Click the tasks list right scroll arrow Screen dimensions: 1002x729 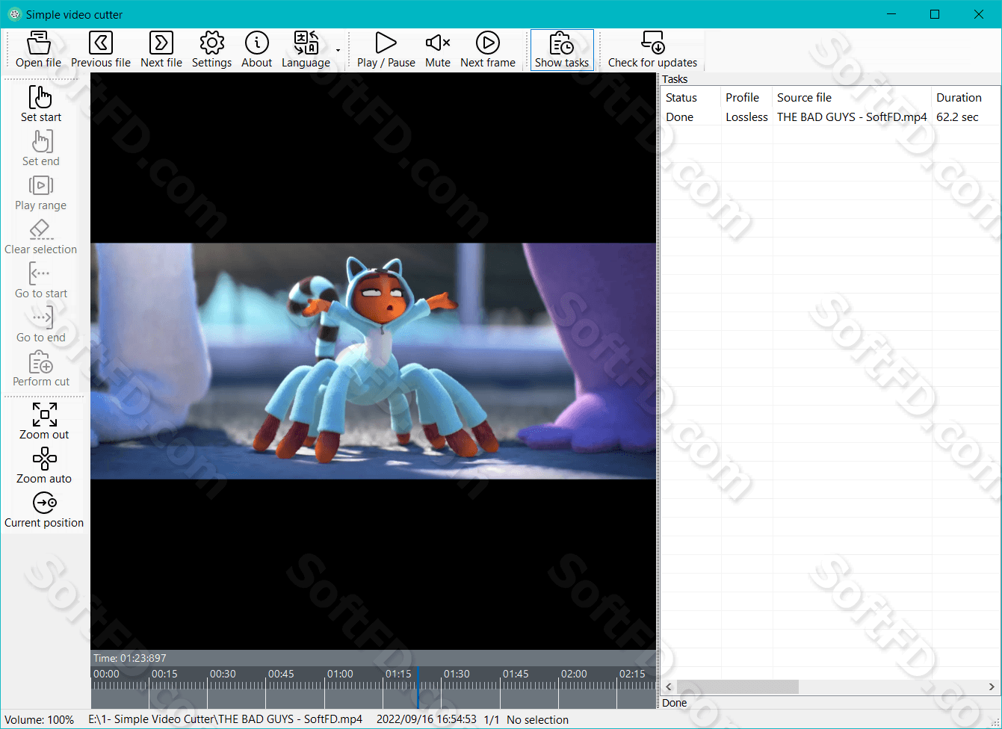992,687
